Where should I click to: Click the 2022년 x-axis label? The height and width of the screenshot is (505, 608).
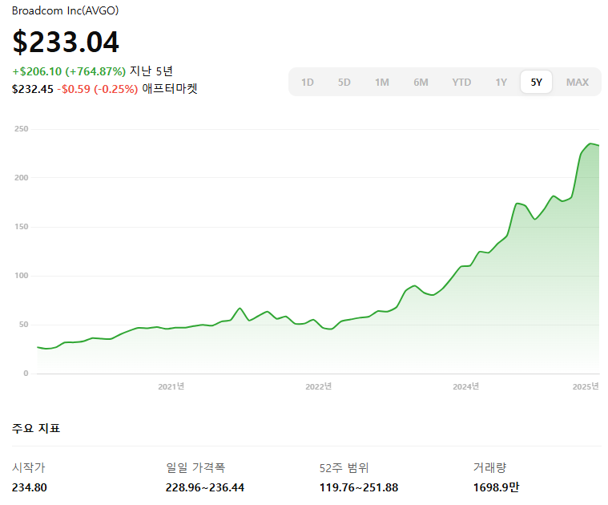point(318,386)
